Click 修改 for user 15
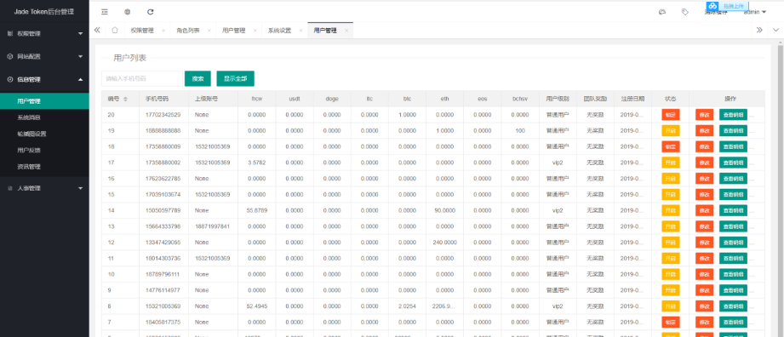Image resolution: width=784 pixels, height=337 pixels. coord(705,195)
